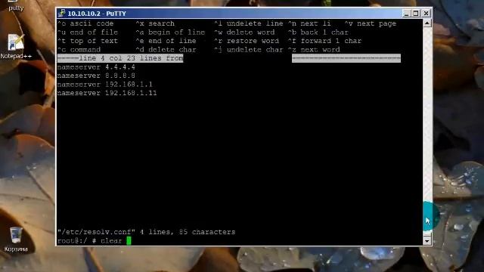Click the '^d delete char' help entry
The width and height of the screenshot is (484, 272).
pyautogui.click(x=166, y=49)
